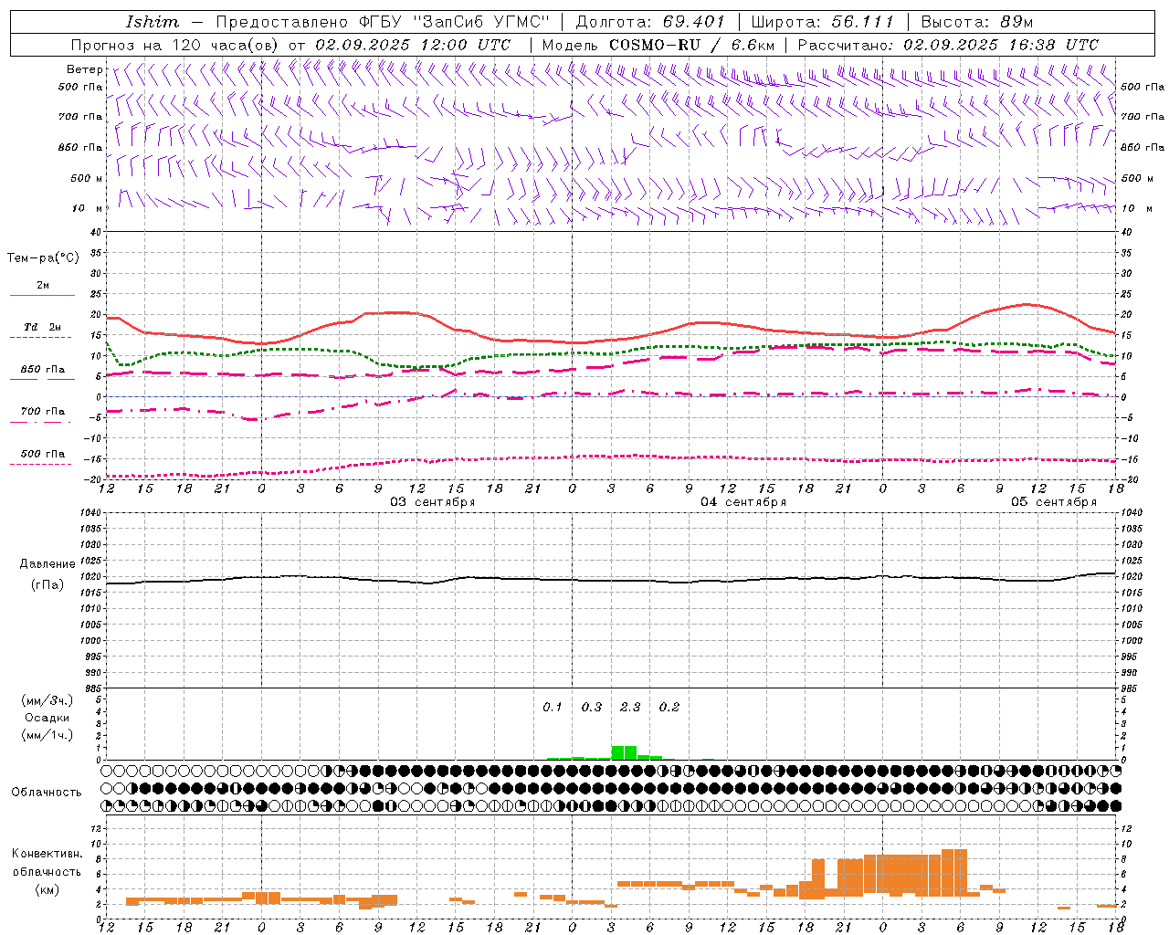
Task: Click the 'Конвективн.' convective cloud label
Action: (x=47, y=854)
